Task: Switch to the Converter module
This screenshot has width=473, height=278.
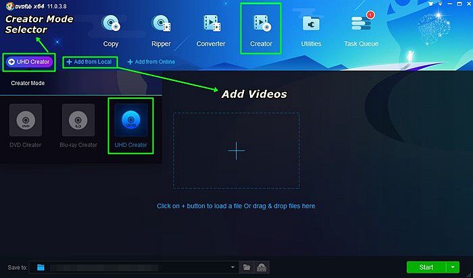Action: click(x=211, y=31)
